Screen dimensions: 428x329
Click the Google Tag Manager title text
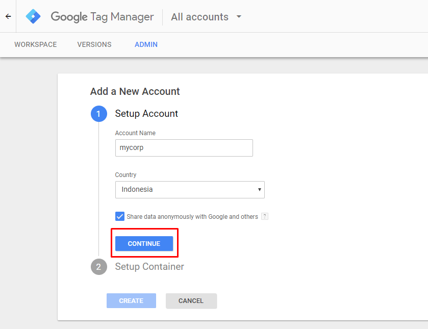102,17
